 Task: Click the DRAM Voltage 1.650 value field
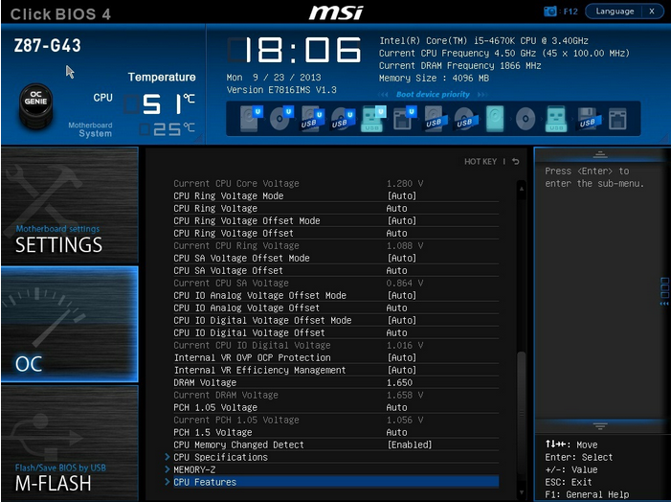click(x=400, y=382)
